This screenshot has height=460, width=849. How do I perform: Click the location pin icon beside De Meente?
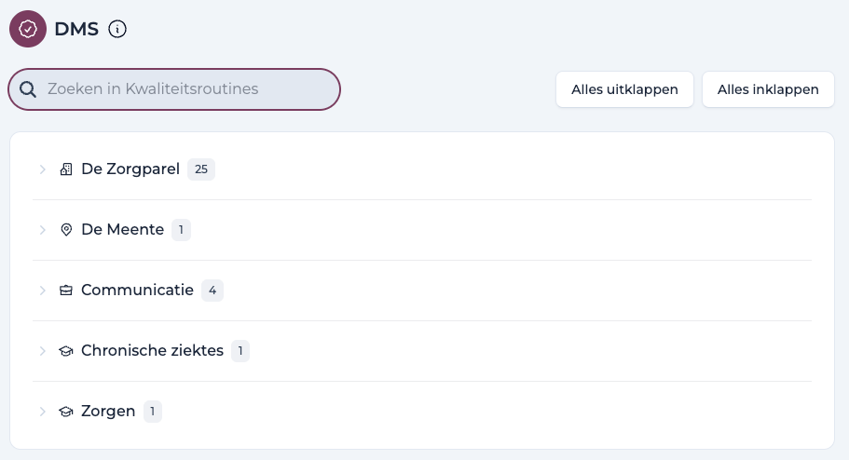pos(66,230)
